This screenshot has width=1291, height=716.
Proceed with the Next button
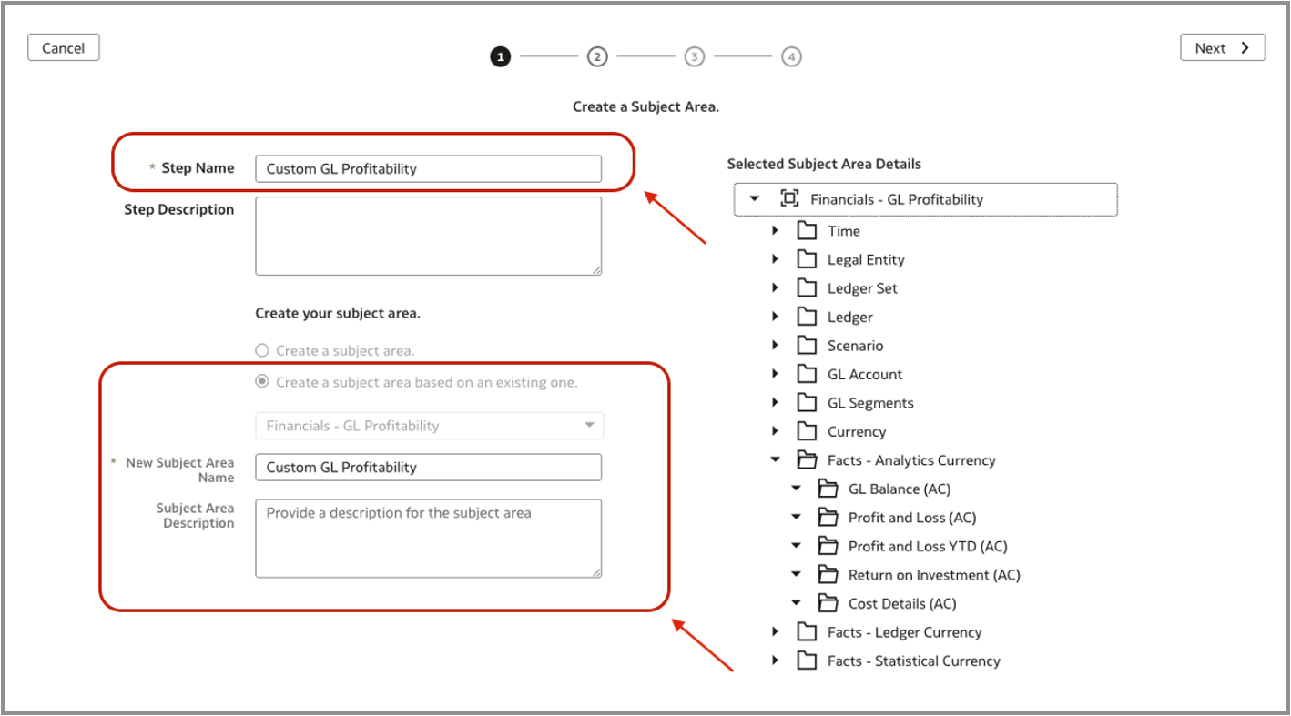point(1222,48)
